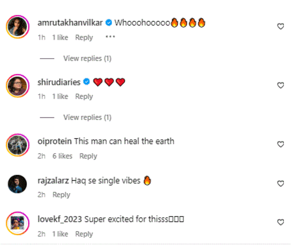Viewport: 291px width, 245px height.
Task: Open lovekf_2023's profile avatar
Action: (x=17, y=222)
